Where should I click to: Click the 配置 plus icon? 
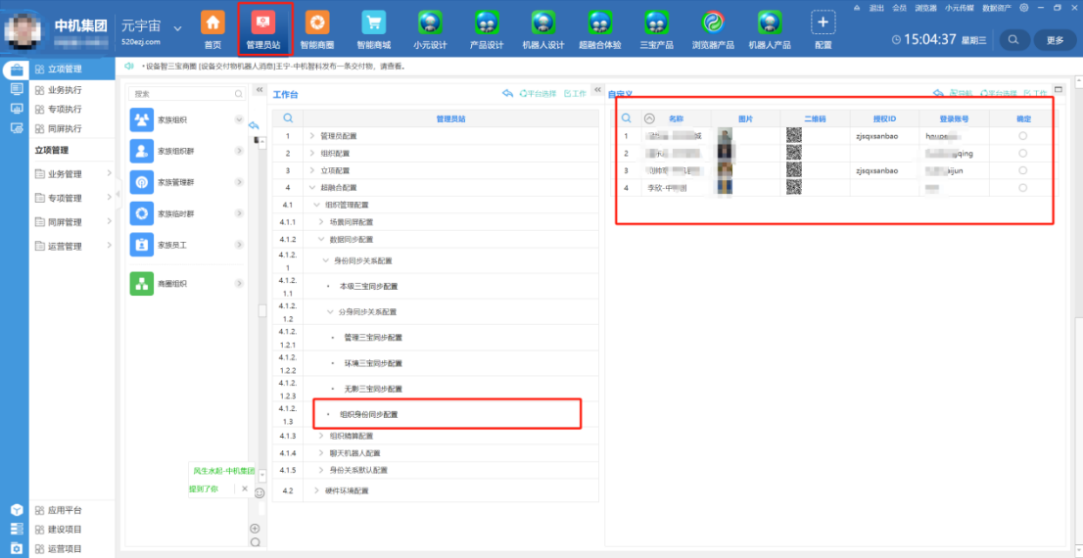(824, 23)
